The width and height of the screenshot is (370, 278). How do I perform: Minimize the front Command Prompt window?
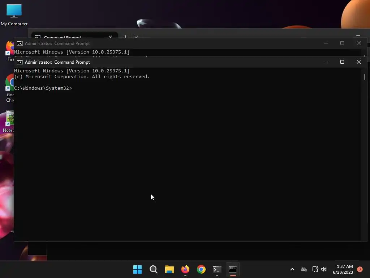tap(326, 62)
